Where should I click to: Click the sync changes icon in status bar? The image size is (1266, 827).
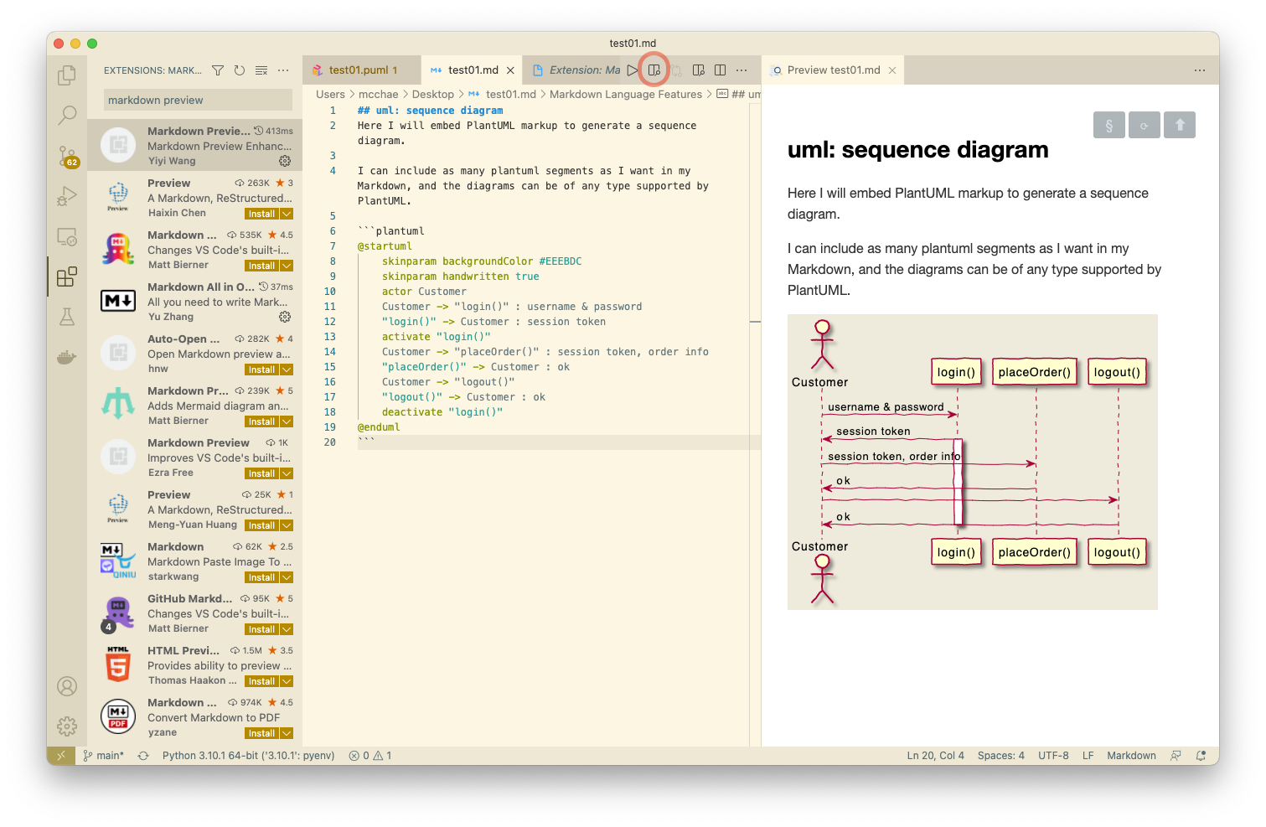coord(143,756)
